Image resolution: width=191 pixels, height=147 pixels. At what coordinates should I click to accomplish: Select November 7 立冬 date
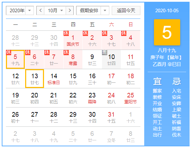tap(111, 136)
